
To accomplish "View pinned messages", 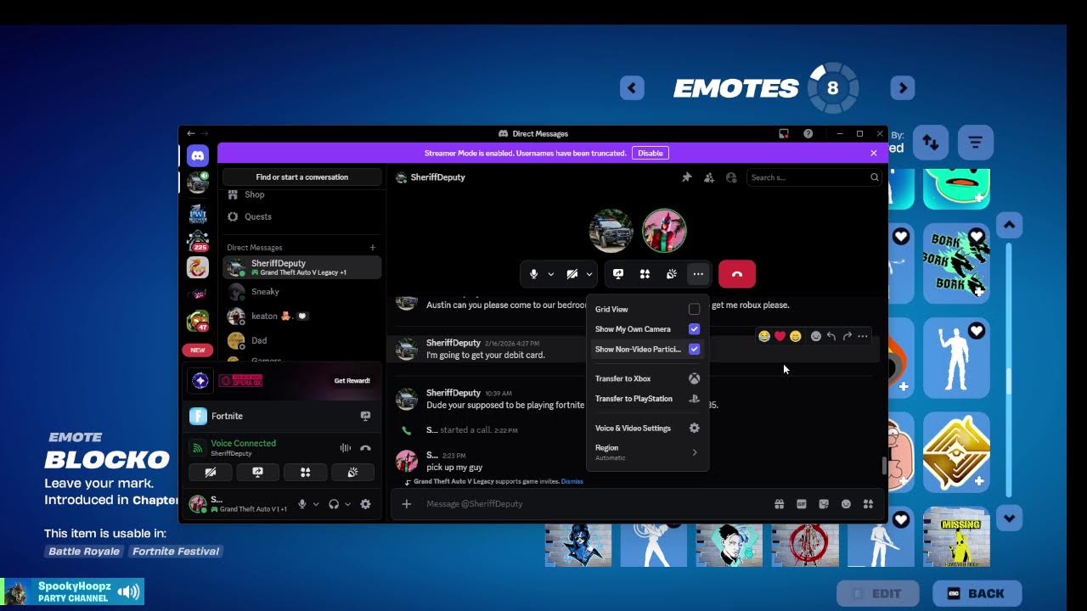I will tap(686, 177).
